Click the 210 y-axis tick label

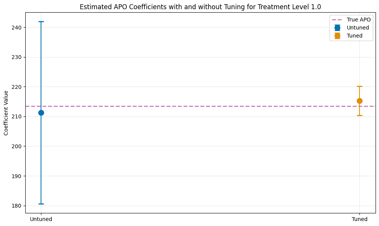21,116
